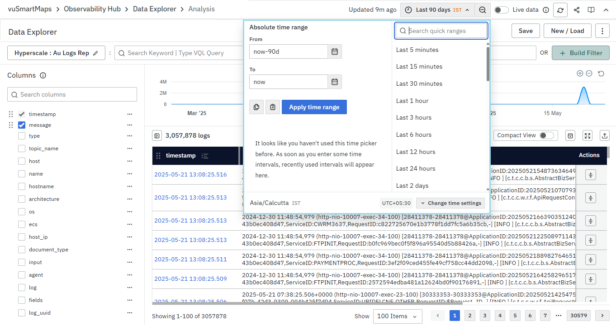Click the export logs icon
Screen dimensions: 616x325
coord(604,135)
